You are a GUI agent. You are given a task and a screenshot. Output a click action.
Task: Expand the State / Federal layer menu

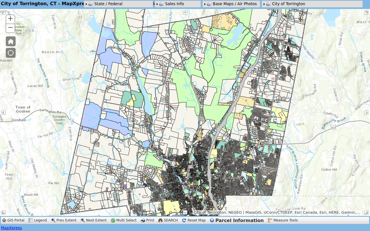[x=119, y=4]
